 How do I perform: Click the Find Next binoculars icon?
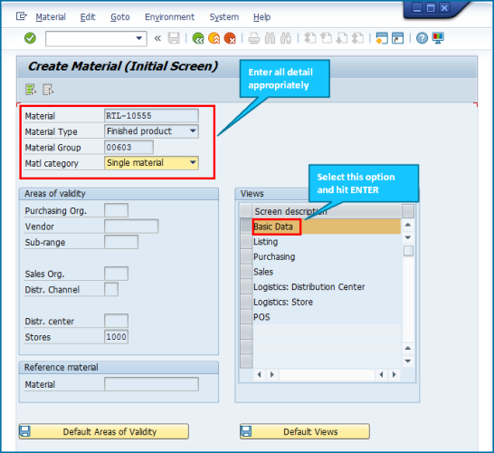point(286,38)
